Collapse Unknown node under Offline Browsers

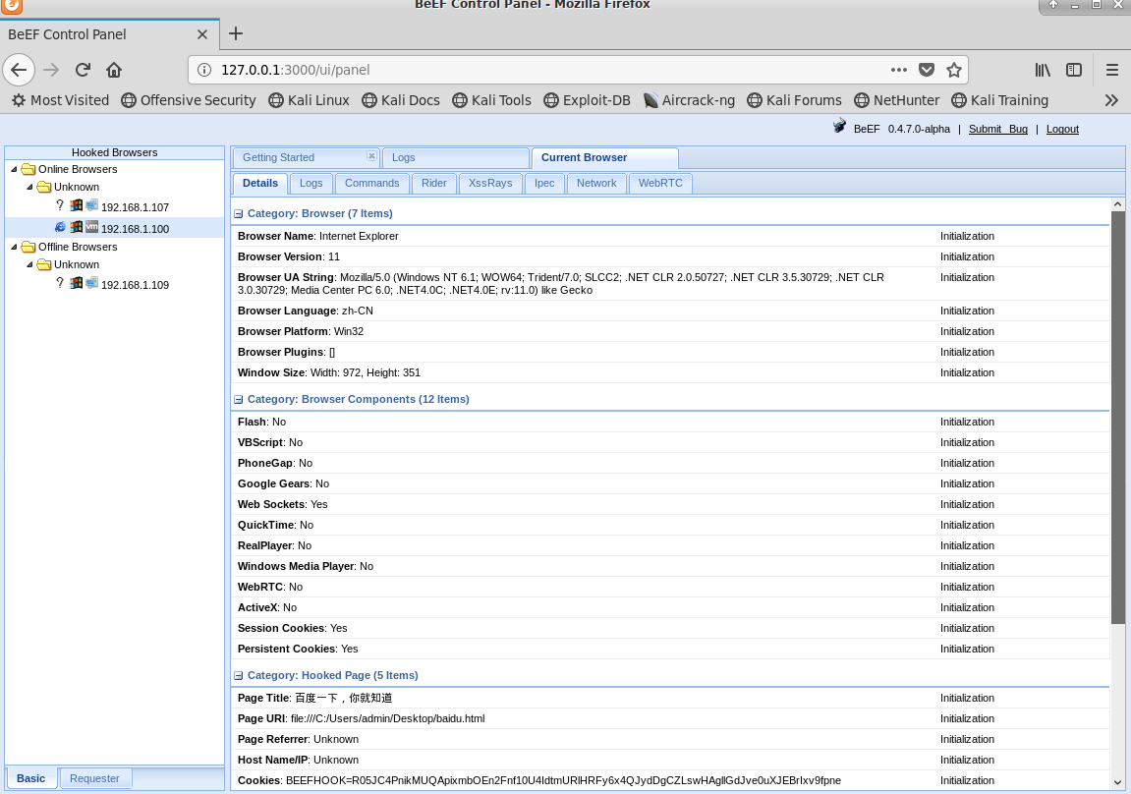(29, 264)
